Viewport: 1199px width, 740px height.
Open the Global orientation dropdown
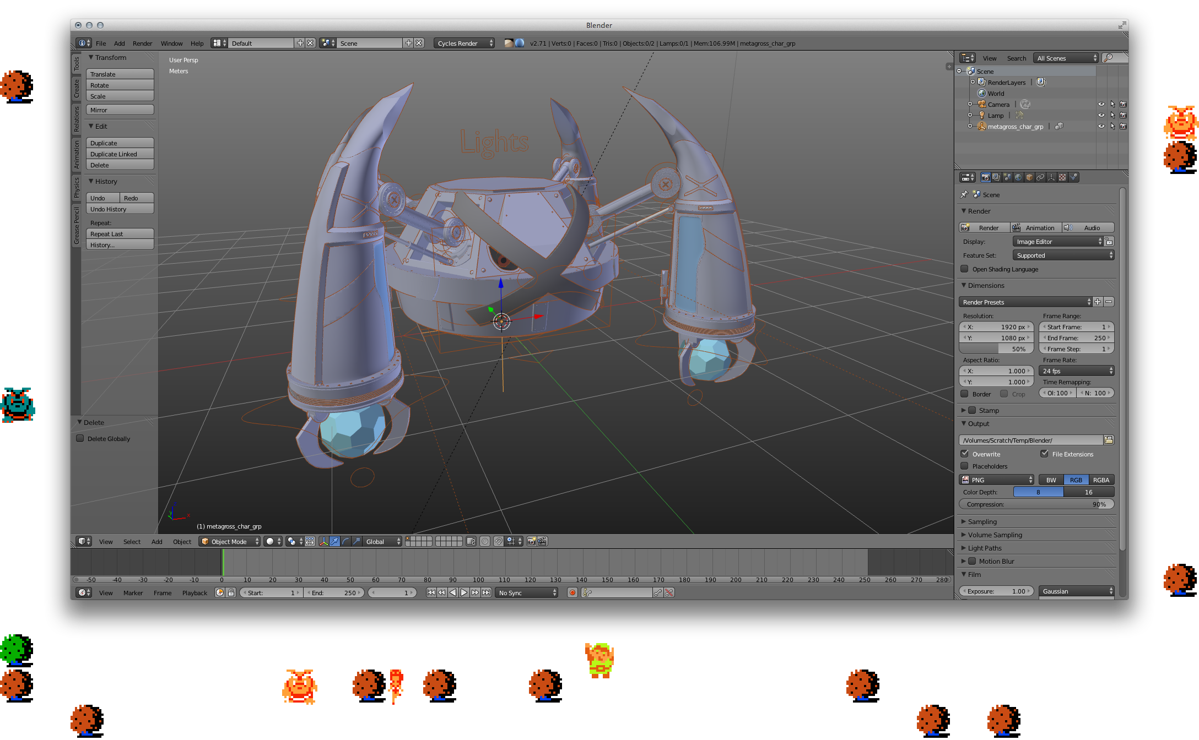click(383, 541)
